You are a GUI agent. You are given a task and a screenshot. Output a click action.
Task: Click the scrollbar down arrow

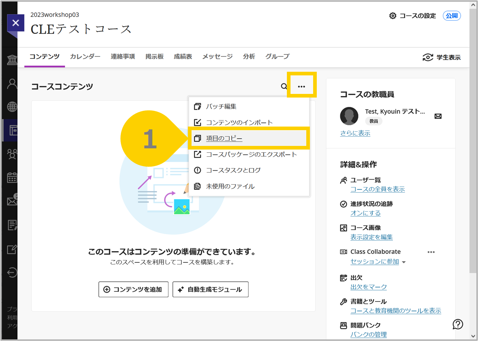[473, 336]
